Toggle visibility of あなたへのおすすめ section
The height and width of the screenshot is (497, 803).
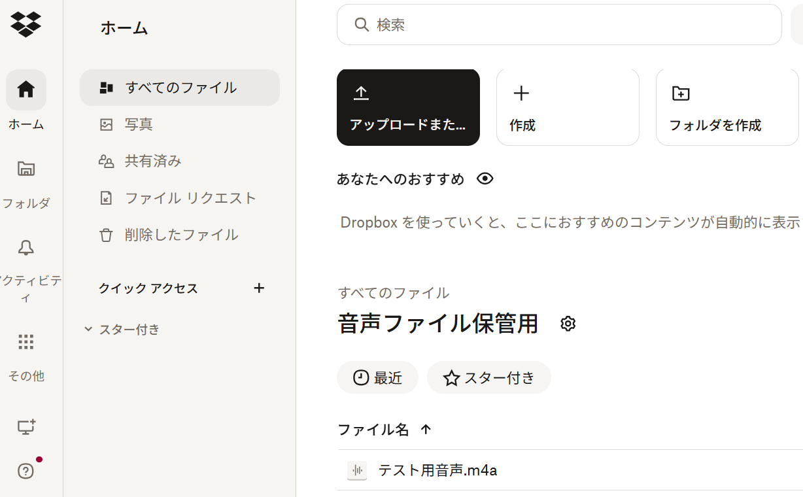tap(485, 179)
